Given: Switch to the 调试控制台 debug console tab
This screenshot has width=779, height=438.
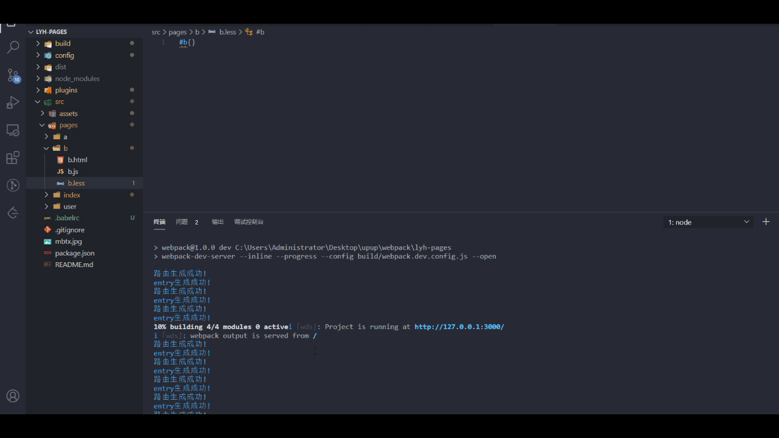Looking at the screenshot, I should pyautogui.click(x=249, y=222).
